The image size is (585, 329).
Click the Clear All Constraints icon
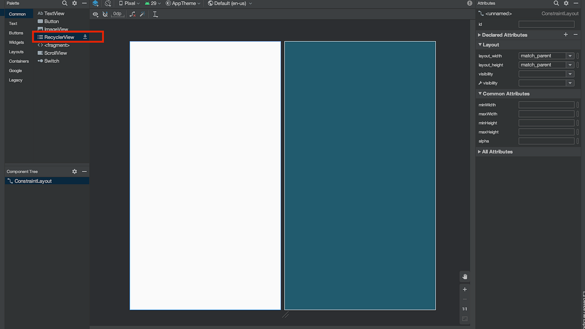coord(133,14)
